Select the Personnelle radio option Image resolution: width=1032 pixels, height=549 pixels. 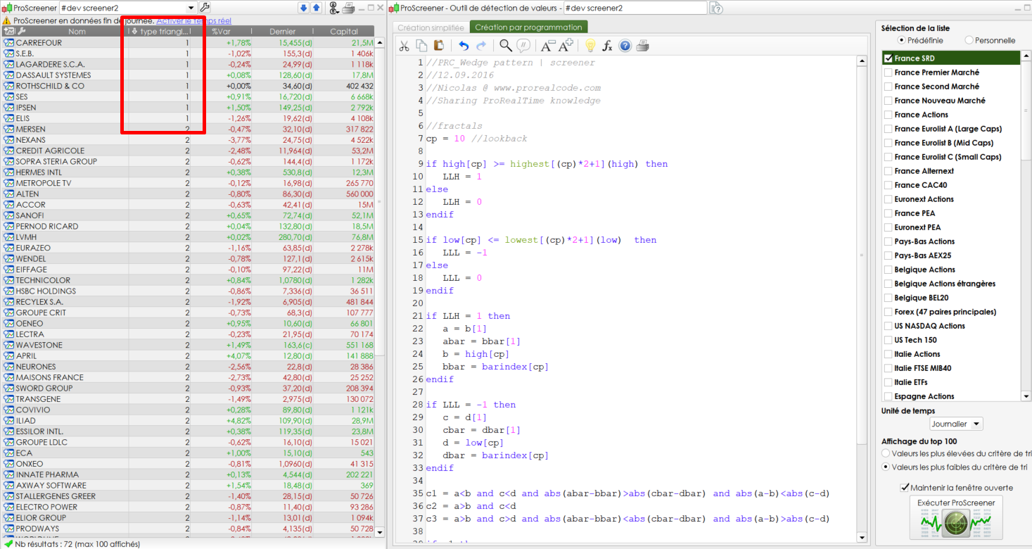tap(969, 40)
